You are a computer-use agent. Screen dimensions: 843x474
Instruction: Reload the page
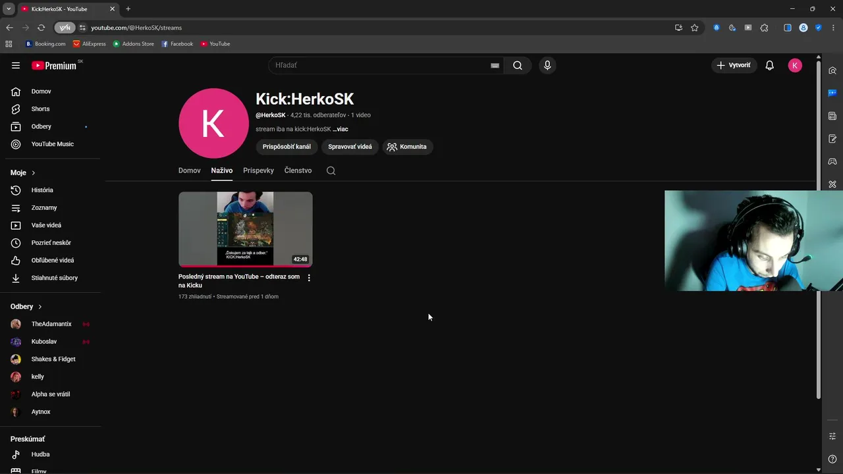coord(41,28)
